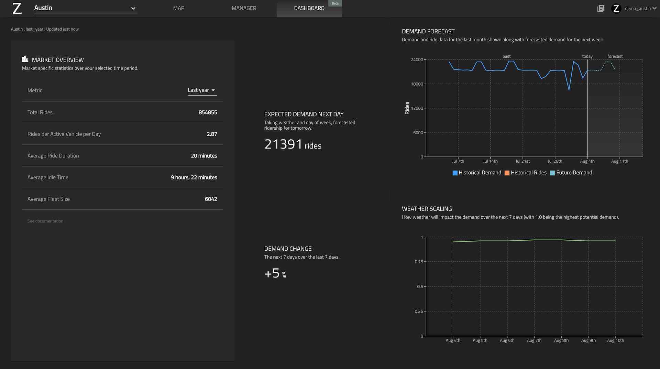660x369 pixels.
Task: Click the Total Rides metric row
Action: coord(122,112)
